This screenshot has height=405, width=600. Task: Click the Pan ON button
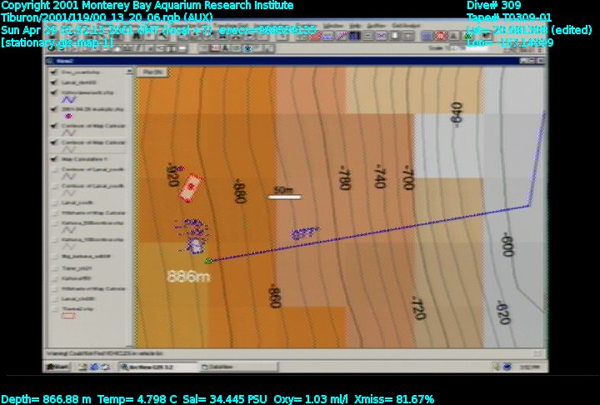tap(152, 72)
